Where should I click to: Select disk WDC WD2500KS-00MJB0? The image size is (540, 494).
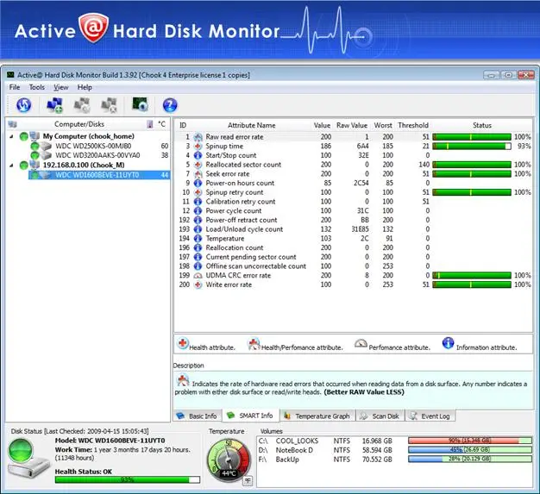coord(93,146)
